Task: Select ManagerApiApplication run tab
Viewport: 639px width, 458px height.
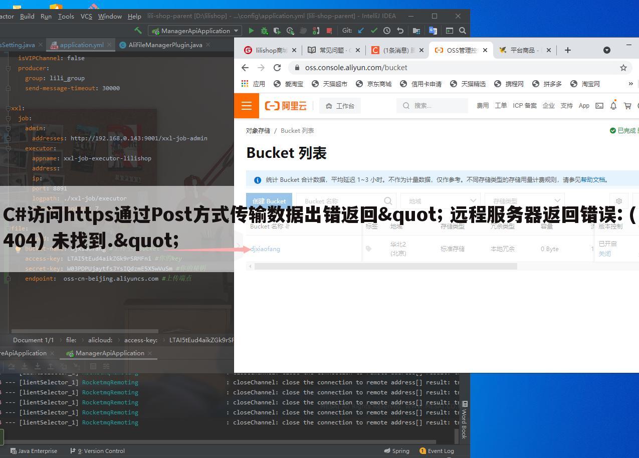Action: click(110, 353)
